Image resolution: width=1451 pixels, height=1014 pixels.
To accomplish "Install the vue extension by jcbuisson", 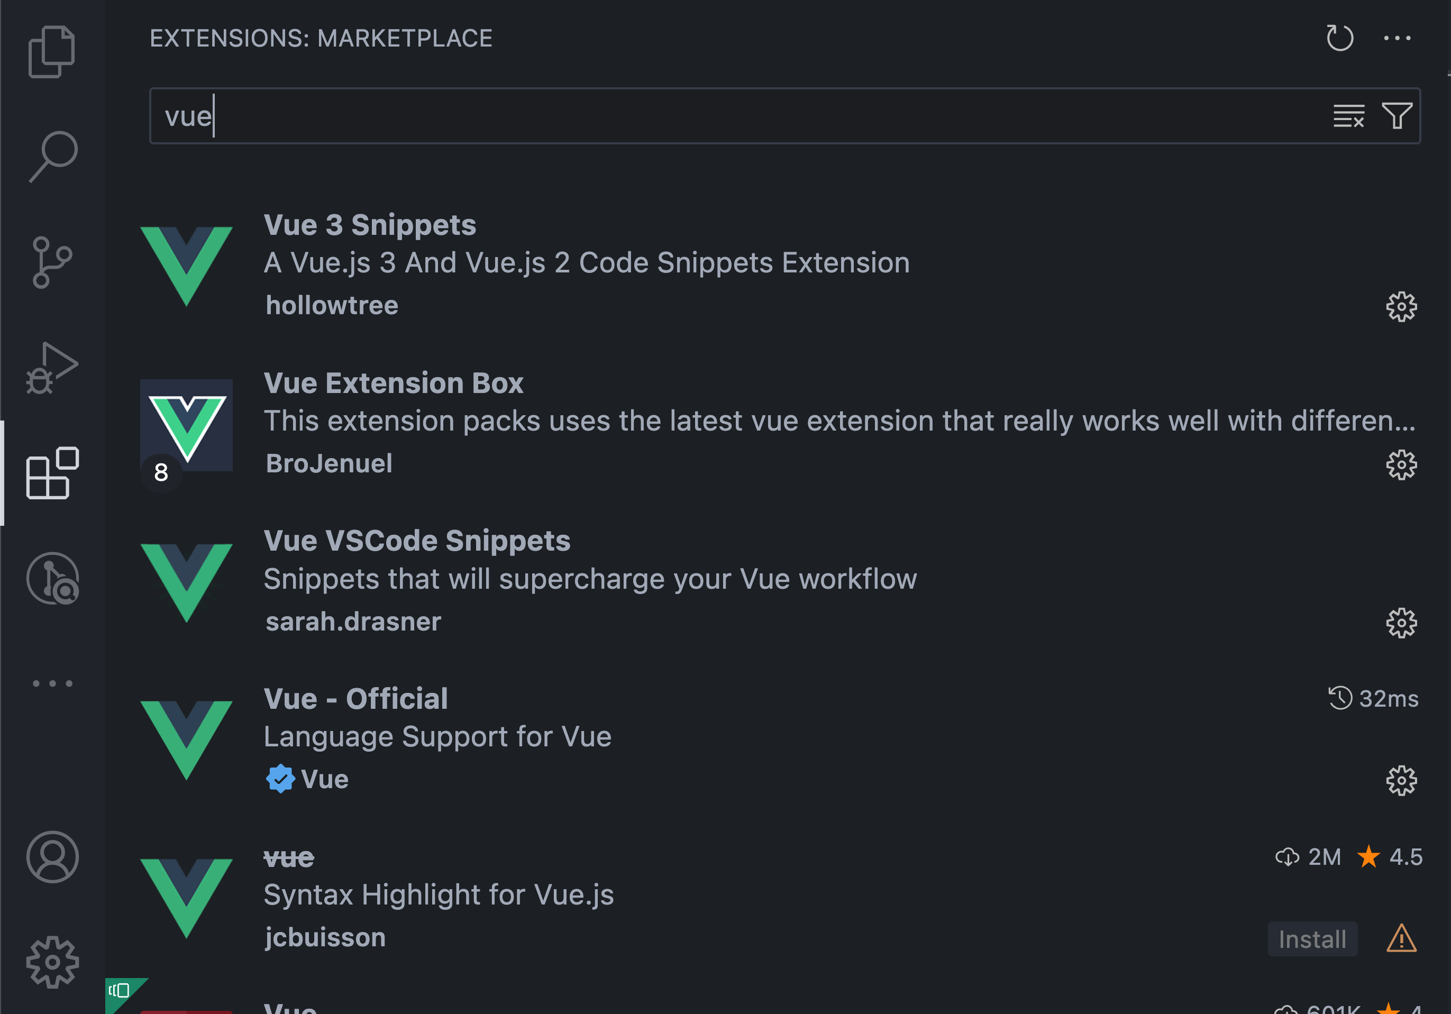I will (1312, 939).
